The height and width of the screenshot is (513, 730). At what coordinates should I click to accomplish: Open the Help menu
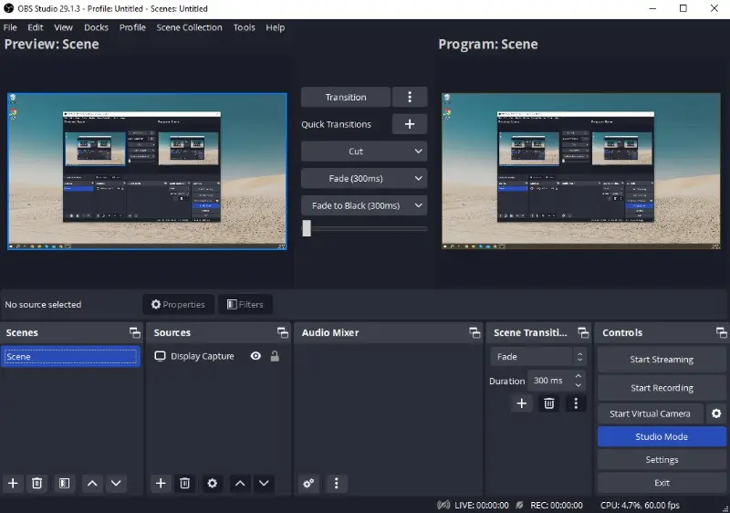[x=276, y=27]
